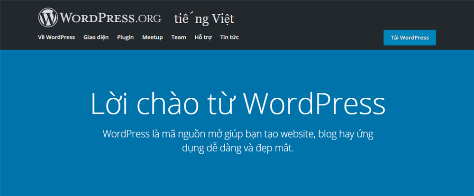Navigate to the Team page
The image size is (474, 196).
(x=179, y=37)
